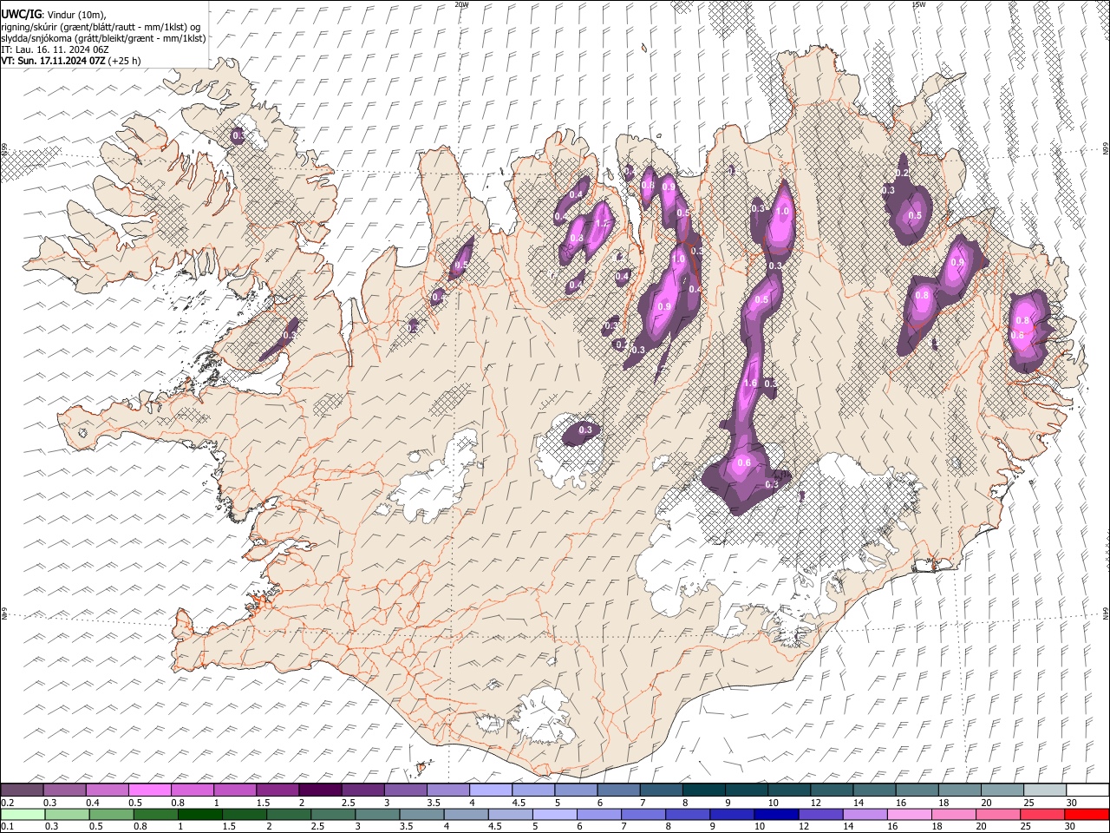Select bottom-row legend swatch between 14 and 16
This screenshot has width=1110, height=833.
pos(865,814)
